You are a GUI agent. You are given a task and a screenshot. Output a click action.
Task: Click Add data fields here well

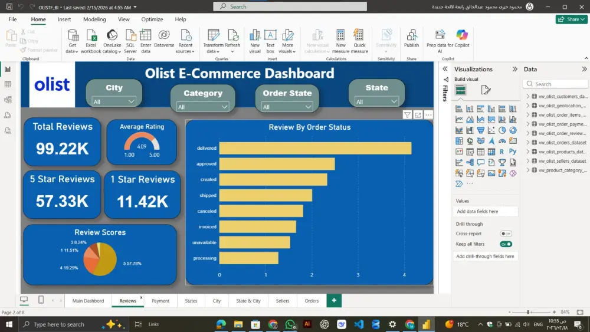coord(486,211)
